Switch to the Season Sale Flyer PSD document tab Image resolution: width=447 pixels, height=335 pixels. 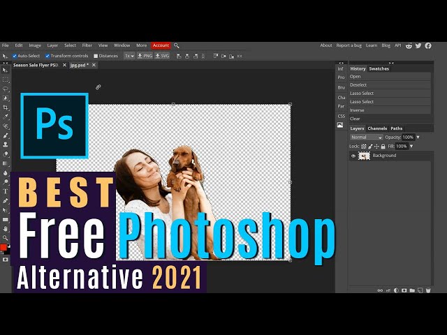(x=36, y=65)
